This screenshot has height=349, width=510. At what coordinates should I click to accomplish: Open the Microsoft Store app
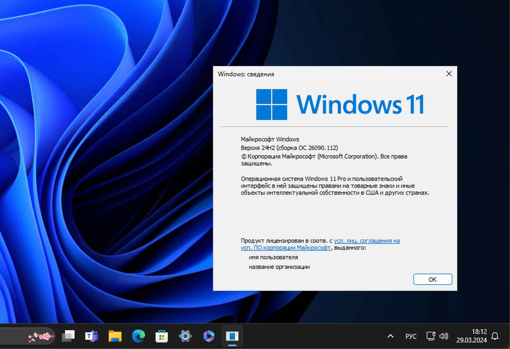pos(161,336)
